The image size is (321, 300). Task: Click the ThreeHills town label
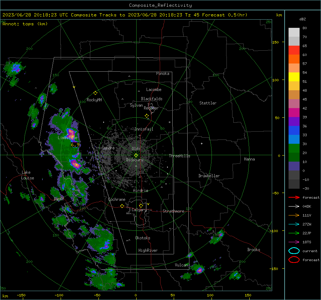179,156
